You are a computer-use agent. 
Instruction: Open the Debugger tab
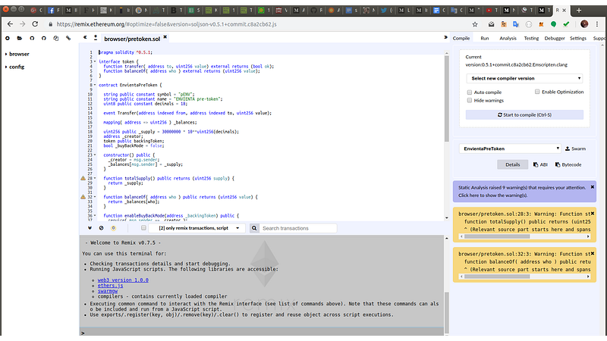[555, 37]
